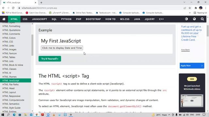The image size is (209, 117).
Task: Open HTML Style Guide in sidebar
Action: tap(11, 108)
